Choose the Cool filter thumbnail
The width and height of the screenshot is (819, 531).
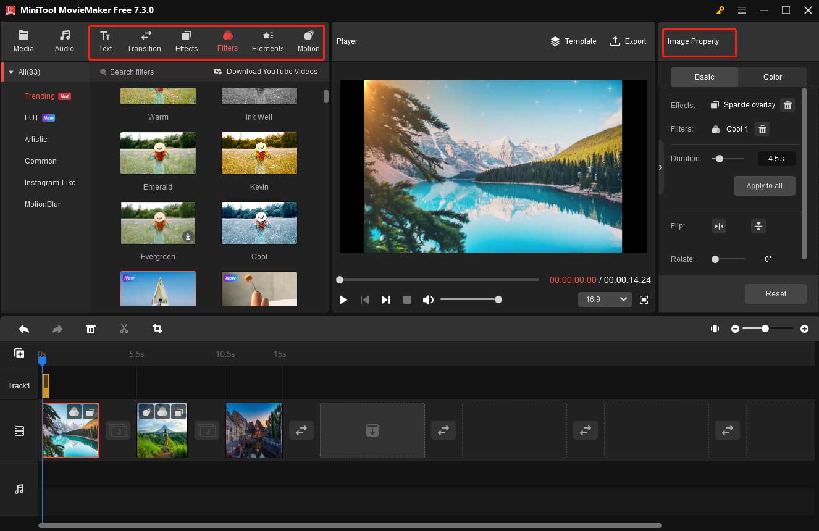259,223
